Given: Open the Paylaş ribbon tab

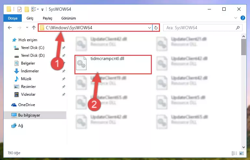Looking at the screenshot, I should tap(47, 18).
